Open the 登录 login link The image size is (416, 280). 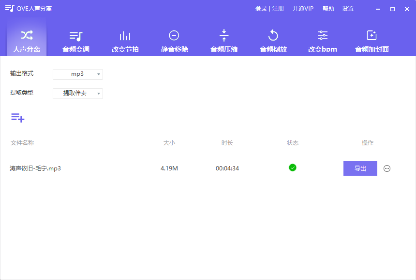point(259,8)
